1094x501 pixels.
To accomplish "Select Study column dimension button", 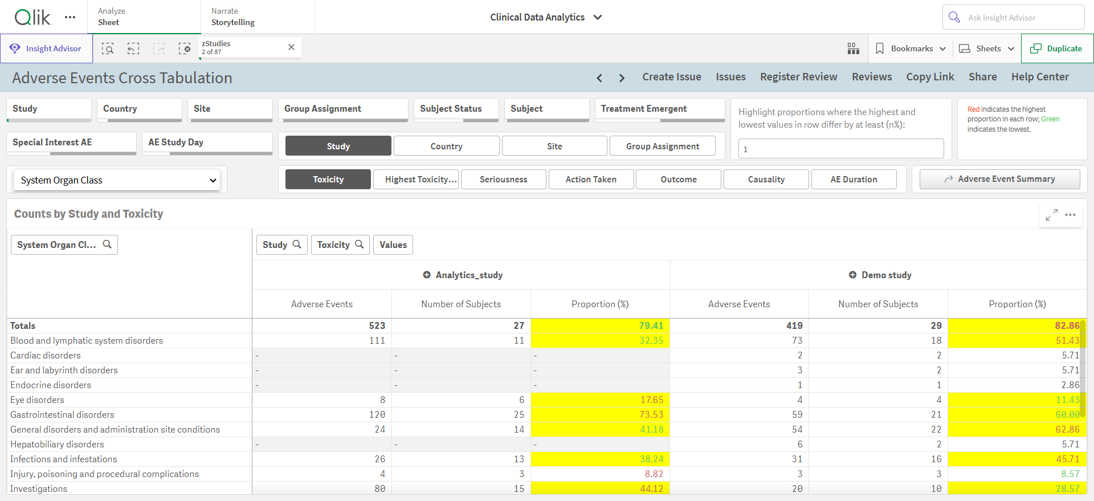I will [338, 146].
